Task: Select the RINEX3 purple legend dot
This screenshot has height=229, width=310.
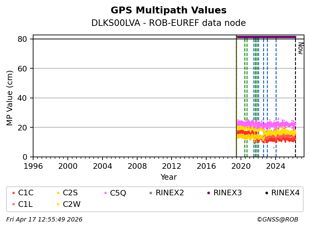Action: 208,193
